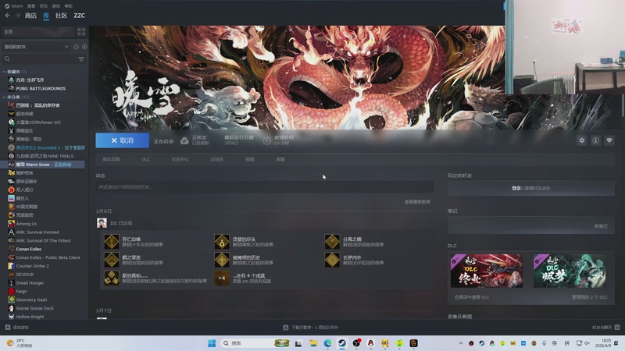Open Microsoft Edge from taskbar
Image resolution: width=625 pixels, height=351 pixels.
(327, 343)
